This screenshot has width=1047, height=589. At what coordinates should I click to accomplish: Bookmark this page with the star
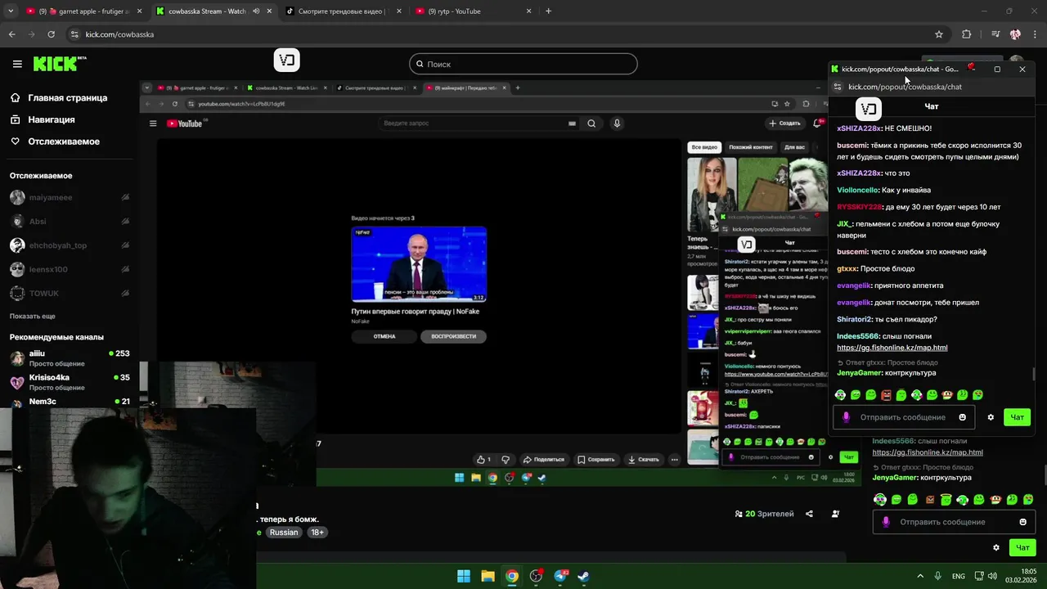click(x=939, y=34)
